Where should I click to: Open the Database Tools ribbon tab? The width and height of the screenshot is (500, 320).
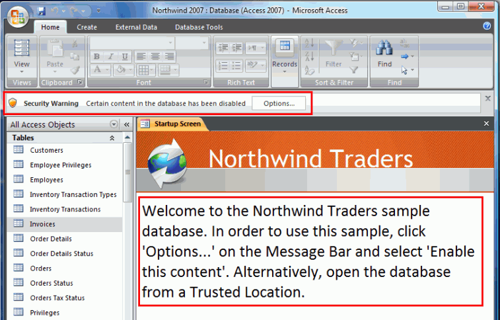pyautogui.click(x=199, y=27)
